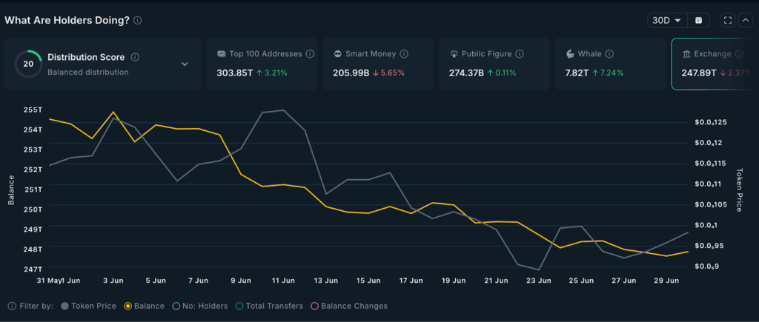The width and height of the screenshot is (759, 322).
Task: Click the Distribution Score 20 gauge
Action: click(x=28, y=64)
